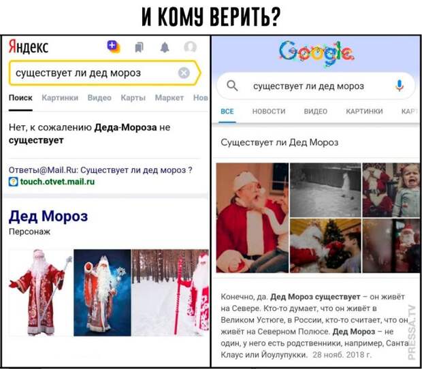The width and height of the screenshot is (422, 369).
Task: Open the Ответы@Mail.Ru result link
Action: tap(100, 170)
